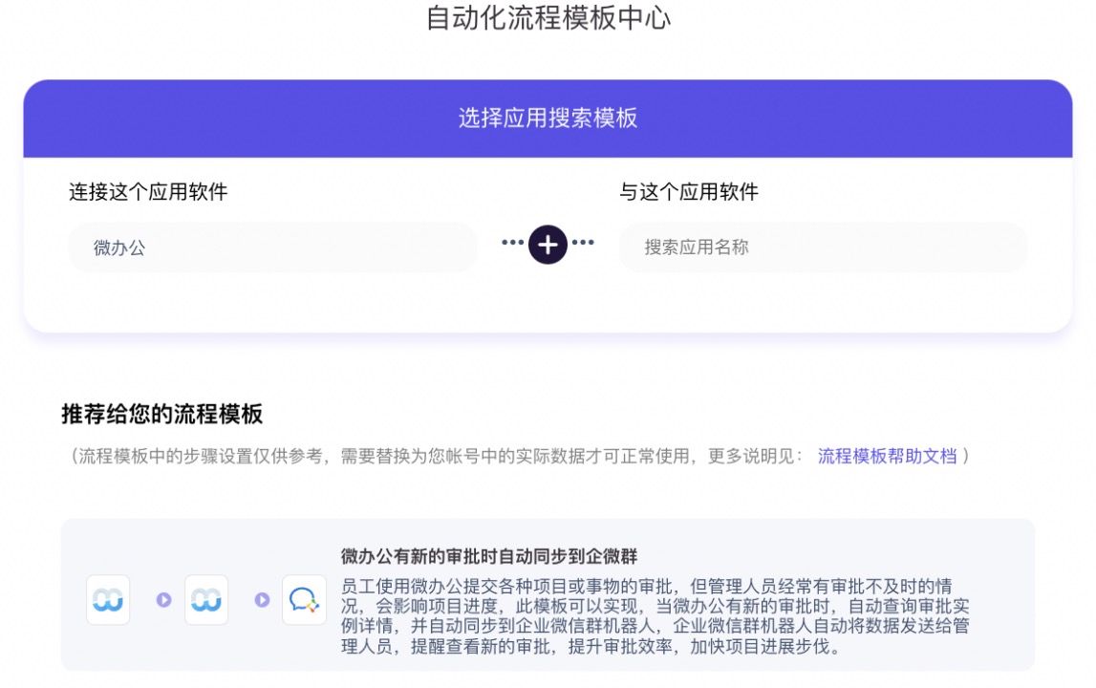Focus the 搜索应用名称 search field
The height and width of the screenshot is (688, 1096).
[823, 247]
